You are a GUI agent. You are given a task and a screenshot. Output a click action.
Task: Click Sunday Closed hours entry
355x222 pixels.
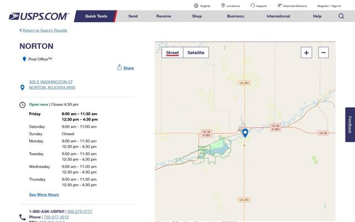(68, 134)
